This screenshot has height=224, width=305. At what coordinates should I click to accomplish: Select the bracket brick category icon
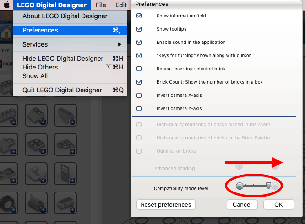36,174
